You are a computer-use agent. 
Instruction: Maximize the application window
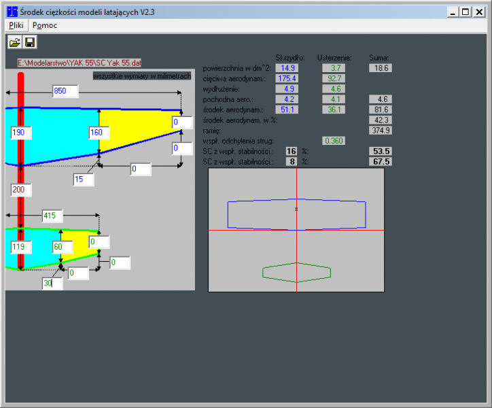point(465,12)
